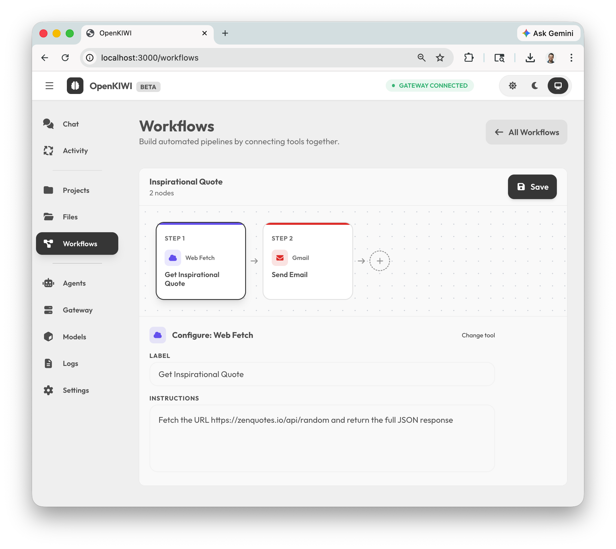The width and height of the screenshot is (616, 549).
Task: Click Change tool link
Action: click(478, 335)
